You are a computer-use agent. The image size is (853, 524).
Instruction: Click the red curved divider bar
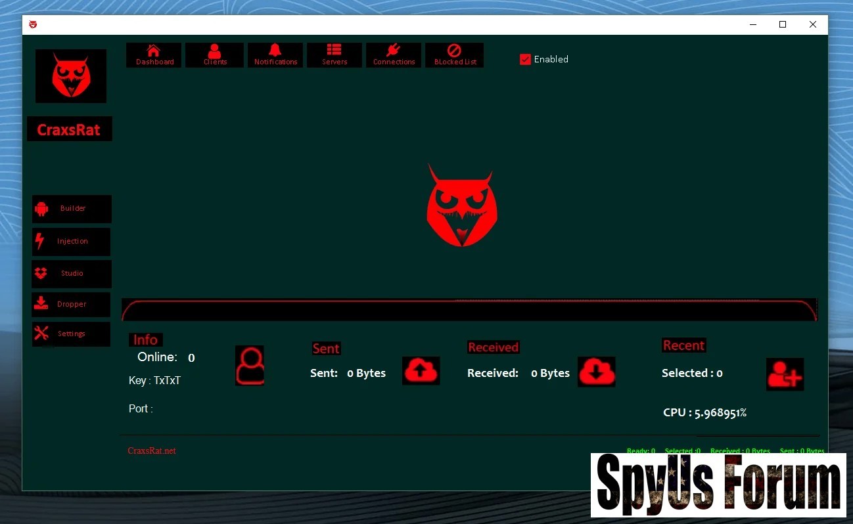pos(469,310)
